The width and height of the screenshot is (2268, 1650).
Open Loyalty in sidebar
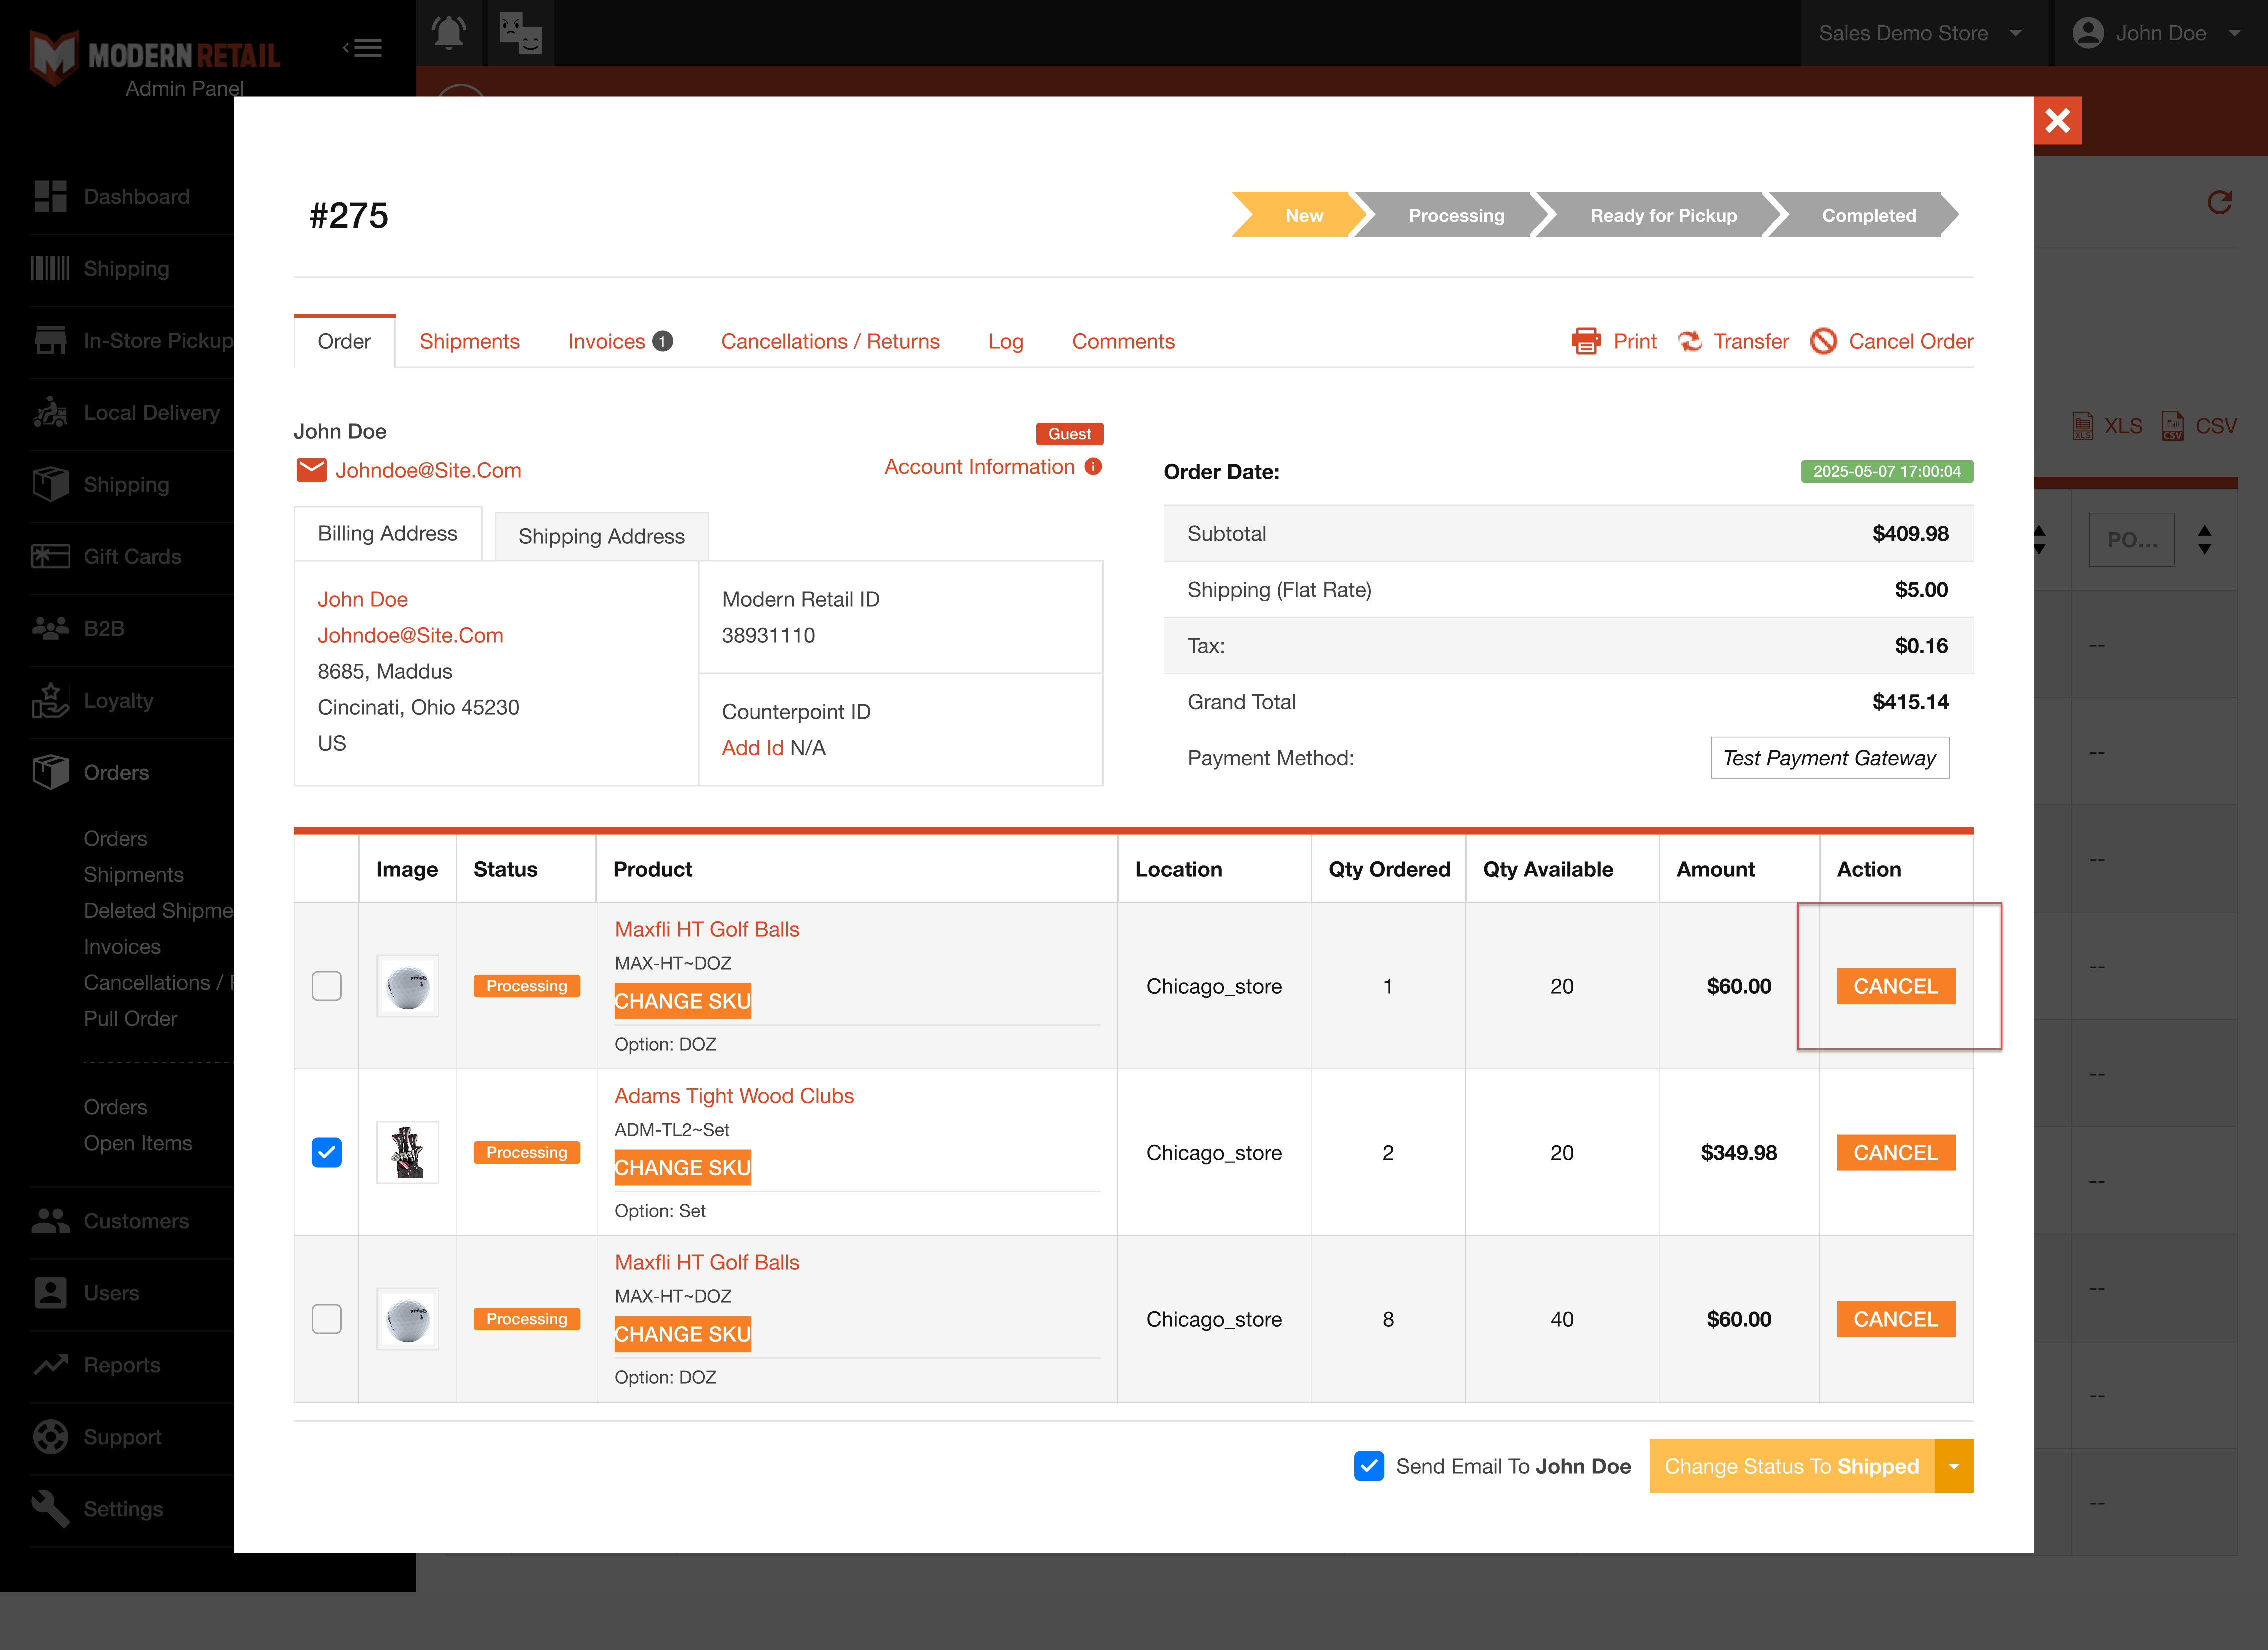click(x=93, y=701)
